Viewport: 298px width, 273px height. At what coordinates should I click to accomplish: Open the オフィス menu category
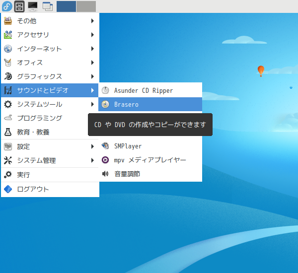(50, 63)
